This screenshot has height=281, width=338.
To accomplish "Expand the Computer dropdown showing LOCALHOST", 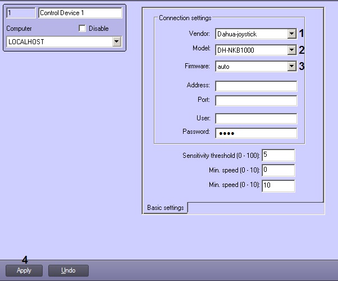I will click(58, 42).
